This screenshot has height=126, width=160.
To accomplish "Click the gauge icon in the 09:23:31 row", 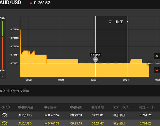I will point(4,115).
